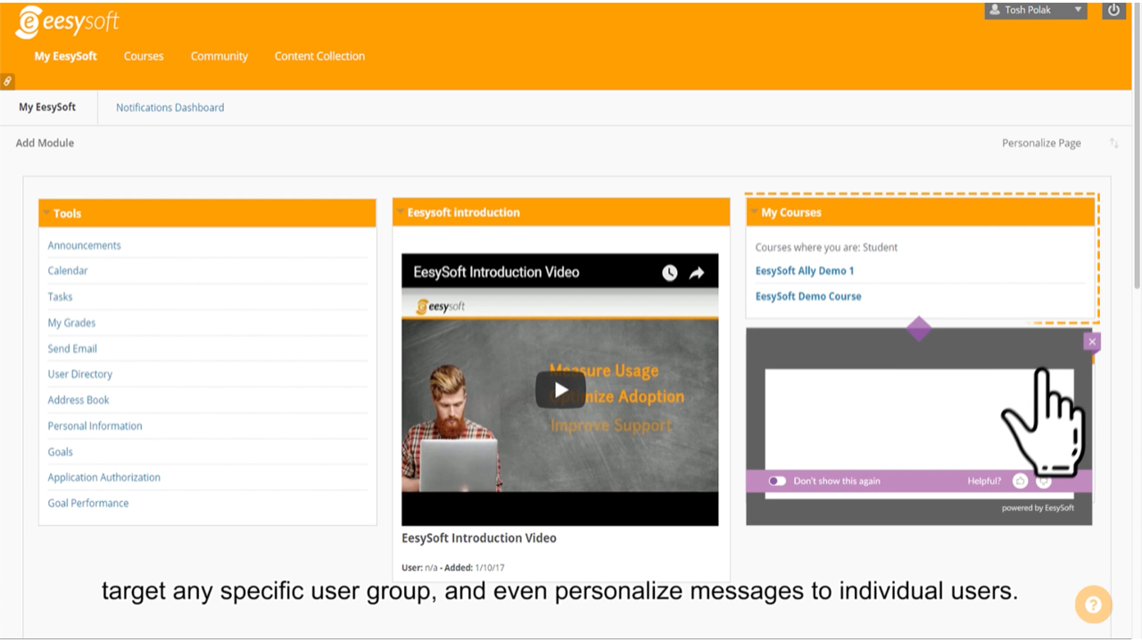Image resolution: width=1142 pixels, height=642 pixels.
Task: Play the EesySoft Introduction Video
Action: [559, 390]
